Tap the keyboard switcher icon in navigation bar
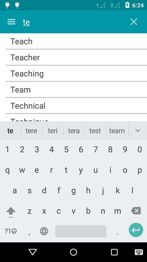 coord(139,252)
